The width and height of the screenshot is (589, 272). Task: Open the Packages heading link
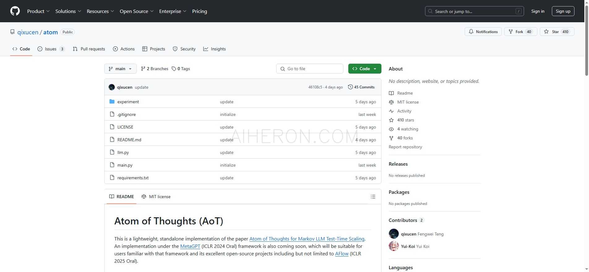coord(399,192)
